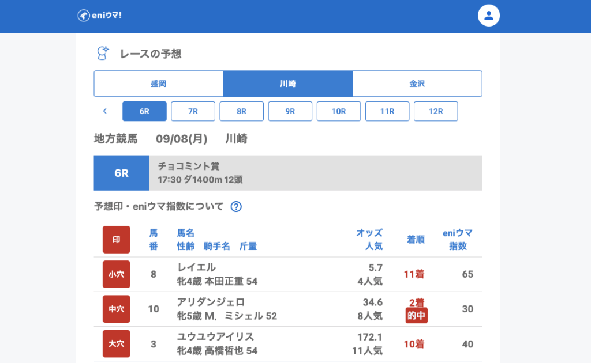
Task: Go to race 9R
Action: coord(290,111)
